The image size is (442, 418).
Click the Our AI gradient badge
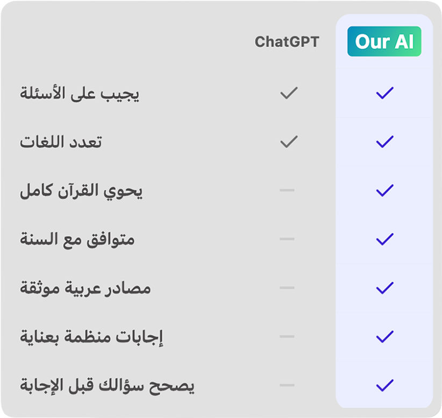(384, 41)
